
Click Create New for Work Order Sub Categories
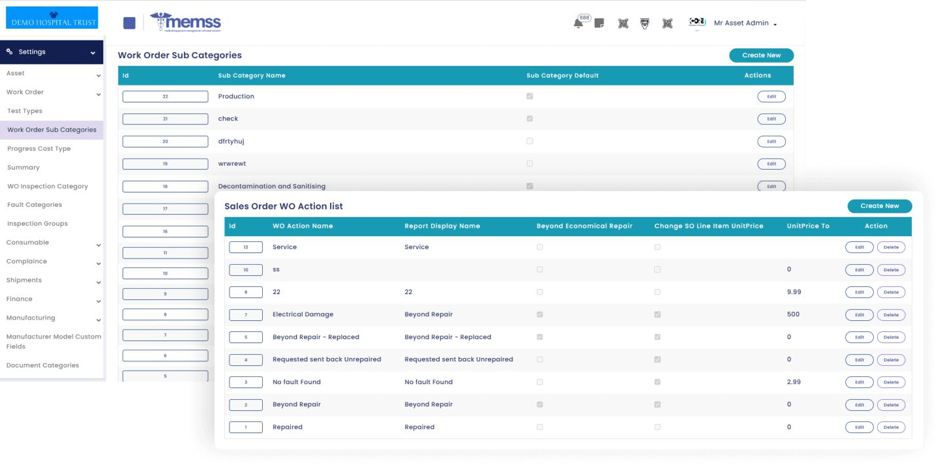click(761, 55)
